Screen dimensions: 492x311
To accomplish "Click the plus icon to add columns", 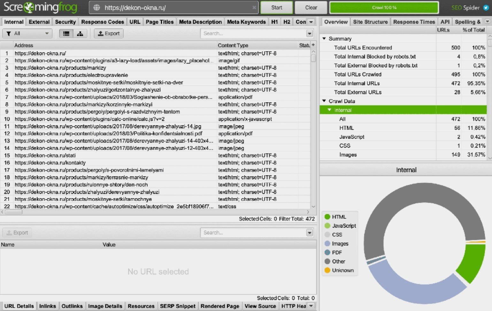I will point(313,45).
